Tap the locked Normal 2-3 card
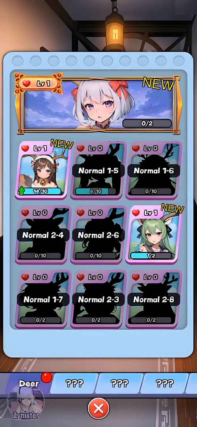Viewport: 197px width, 427px height. pos(98,299)
